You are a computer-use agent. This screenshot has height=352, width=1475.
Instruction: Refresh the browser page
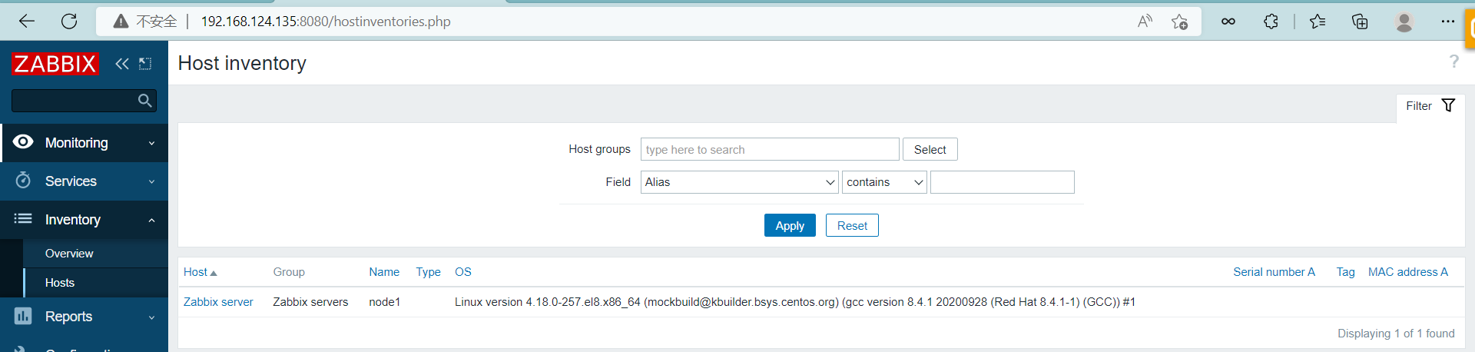pyautogui.click(x=69, y=22)
